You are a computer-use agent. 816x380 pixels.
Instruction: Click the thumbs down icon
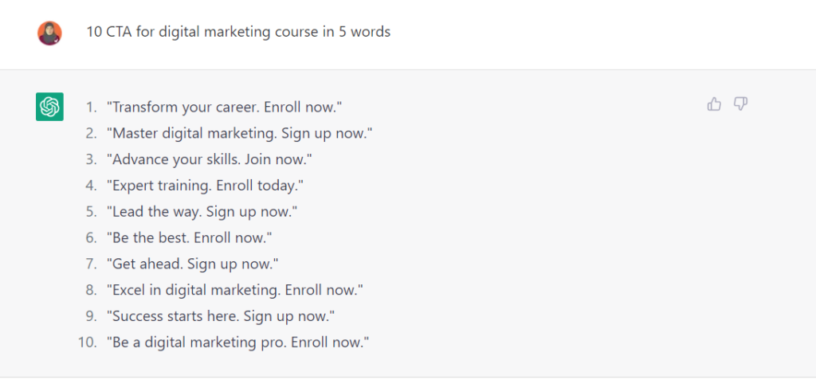(740, 104)
